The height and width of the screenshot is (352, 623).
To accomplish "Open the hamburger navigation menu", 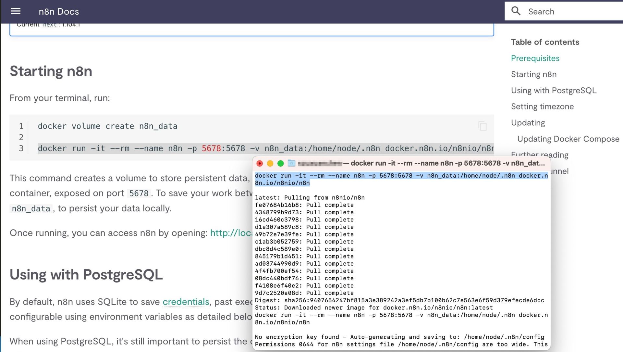I will (x=16, y=11).
